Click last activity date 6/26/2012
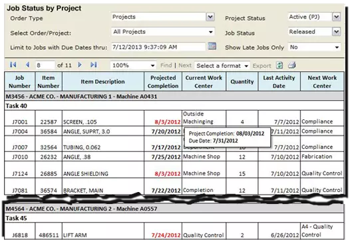Image resolution: width=350 pixels, height=240 pixels. (x=285, y=235)
